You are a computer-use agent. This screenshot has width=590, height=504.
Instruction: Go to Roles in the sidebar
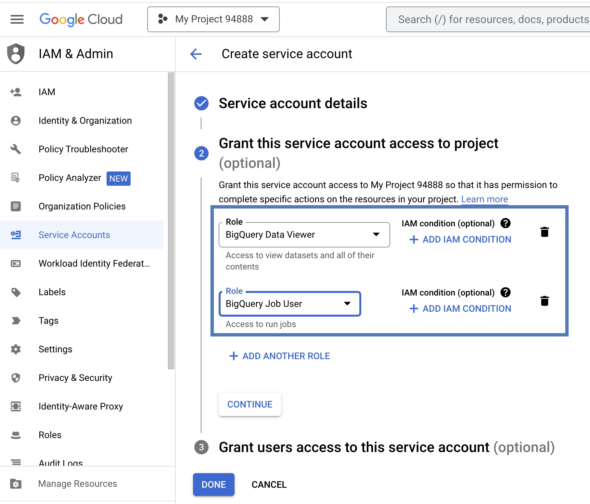(x=50, y=435)
